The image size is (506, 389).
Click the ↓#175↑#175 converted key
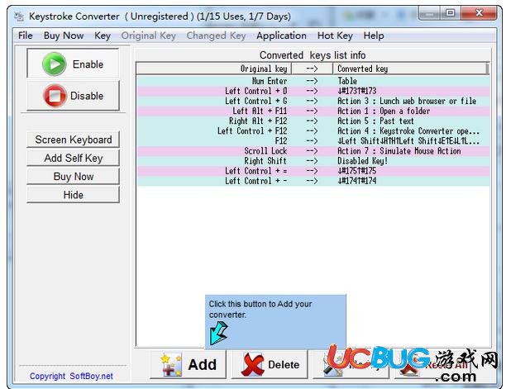pos(357,171)
